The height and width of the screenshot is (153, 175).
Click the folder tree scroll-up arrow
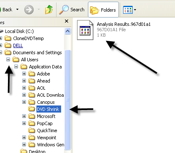[x=67, y=31]
